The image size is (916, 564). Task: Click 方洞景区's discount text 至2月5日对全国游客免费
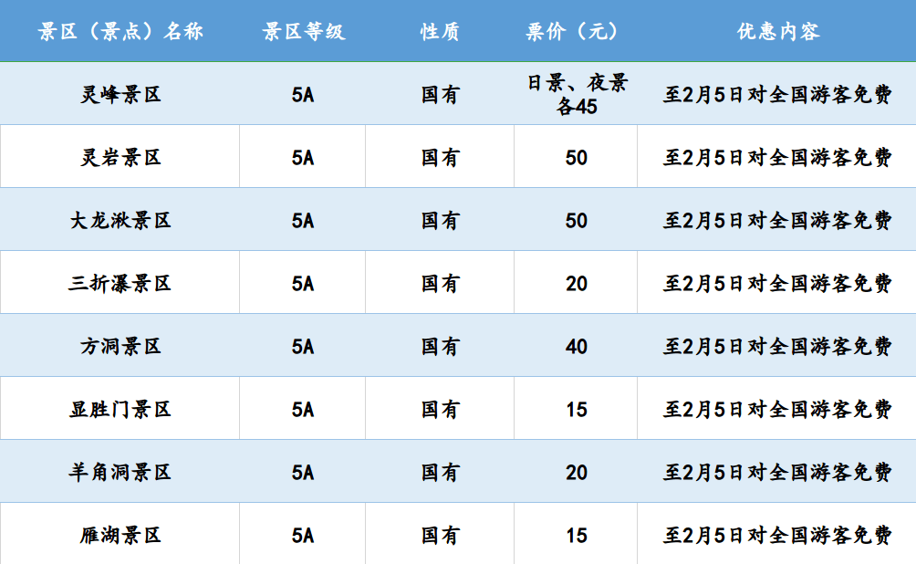[777, 347]
